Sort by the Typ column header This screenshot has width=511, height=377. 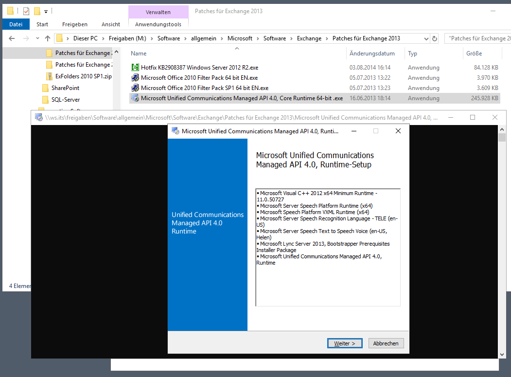(412, 54)
